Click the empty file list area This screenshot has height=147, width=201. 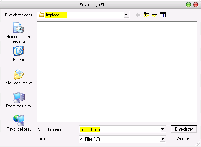coord(117,72)
